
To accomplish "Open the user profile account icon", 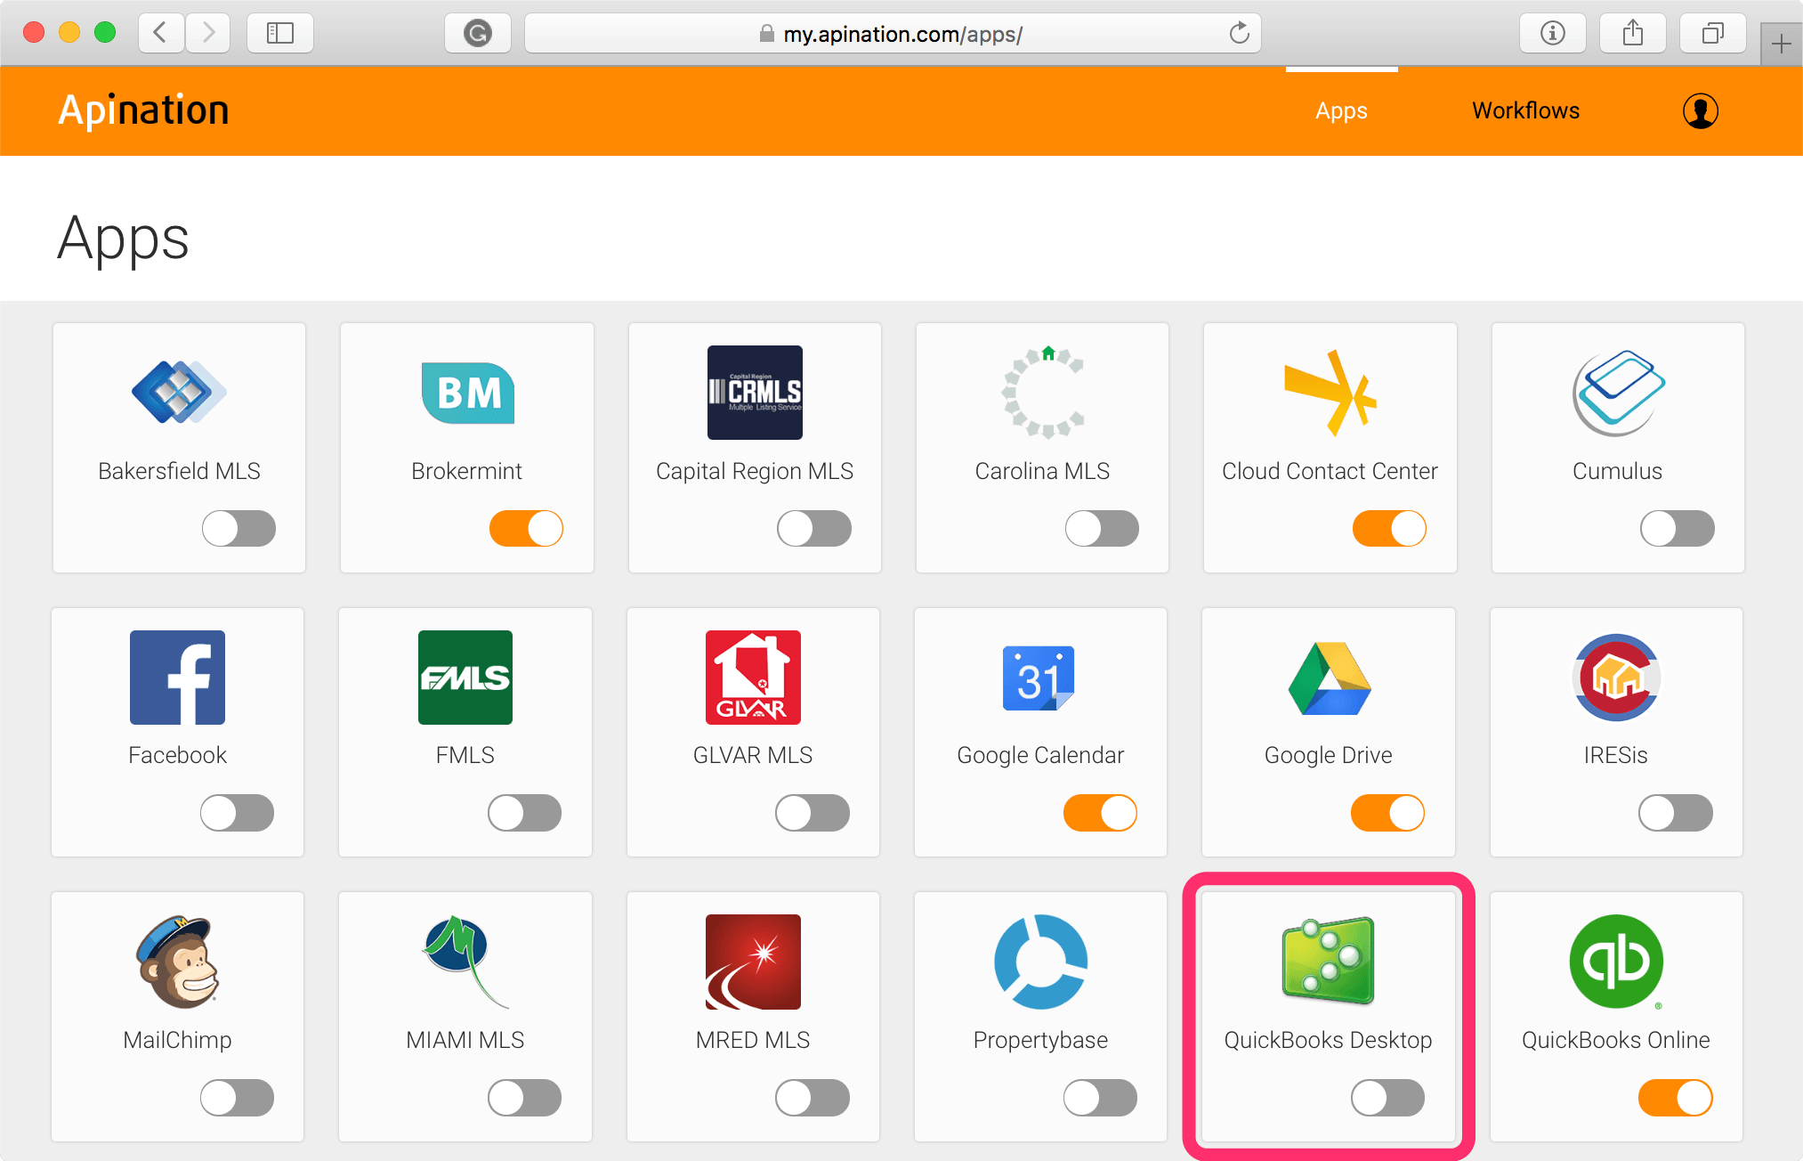I will click(1700, 111).
